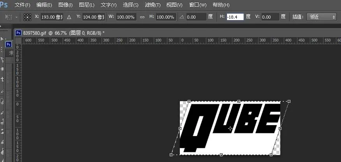Open the 选择(S) menu
The image size is (341, 162).
click(130, 5)
